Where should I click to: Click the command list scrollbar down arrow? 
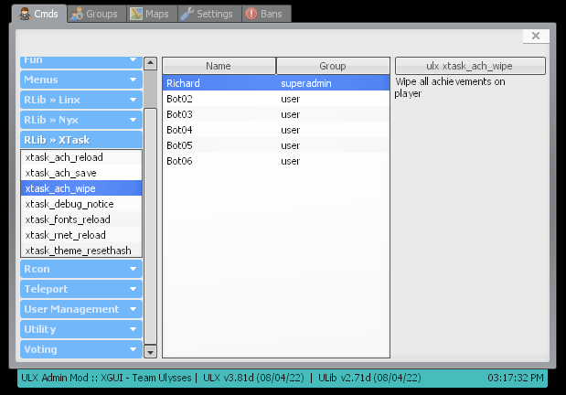coord(150,351)
